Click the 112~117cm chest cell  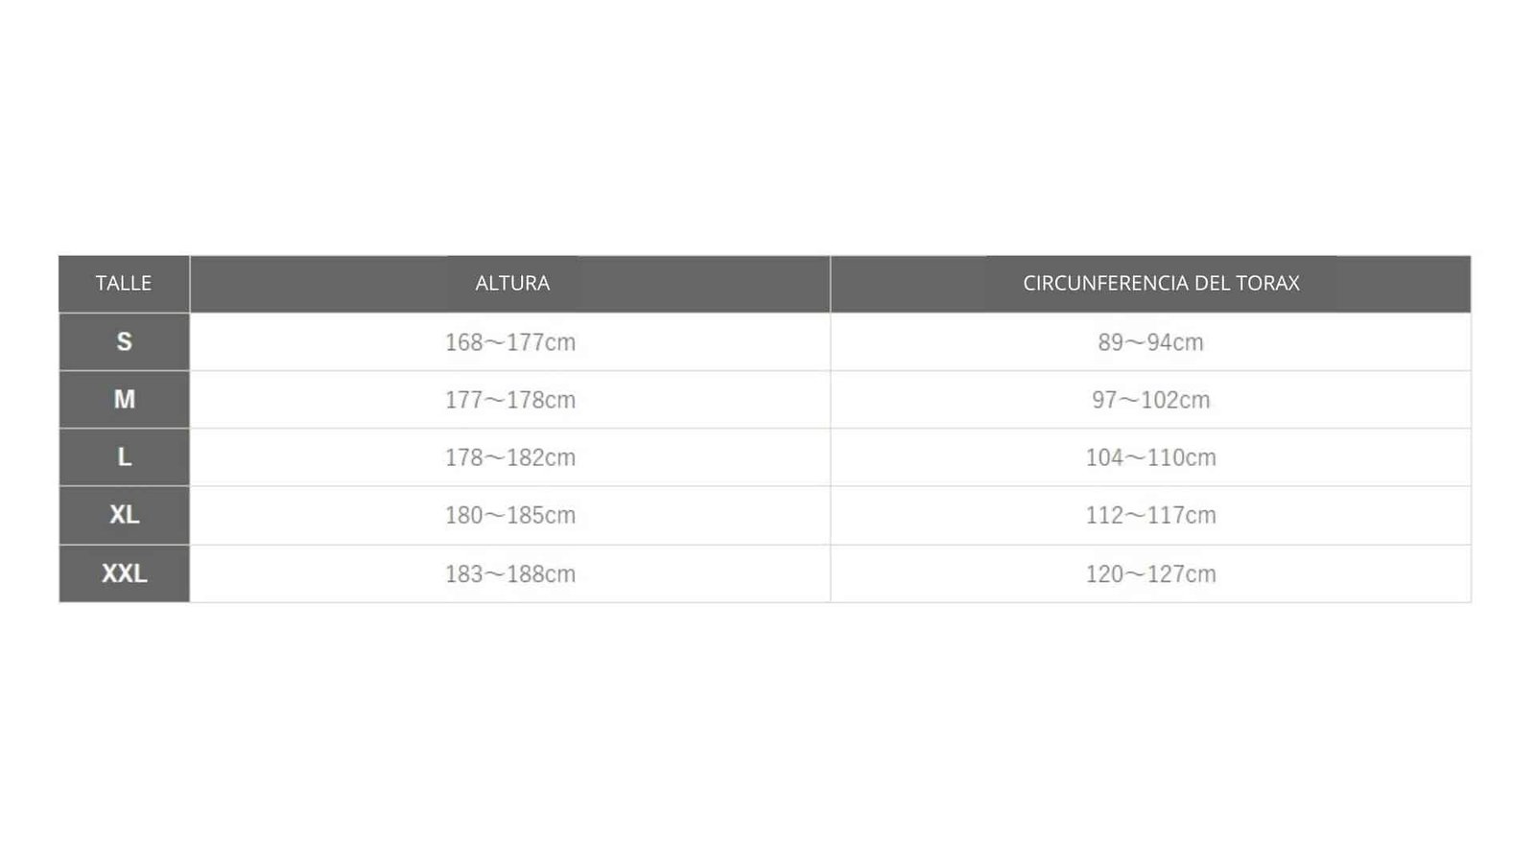point(1150,516)
